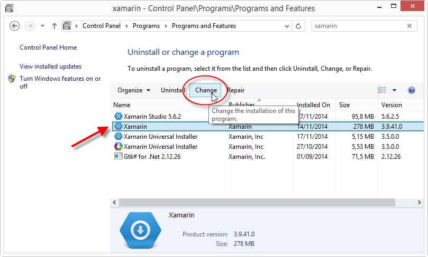Click Change in the toolbar

point(206,90)
